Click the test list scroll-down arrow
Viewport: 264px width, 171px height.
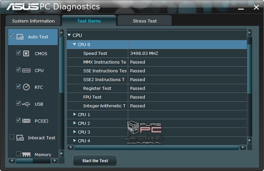tap(61, 153)
